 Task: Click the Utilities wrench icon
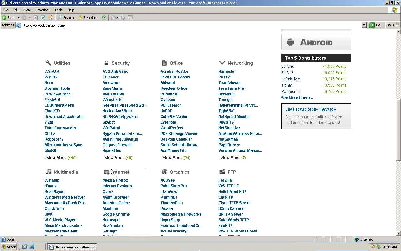pos(48,63)
